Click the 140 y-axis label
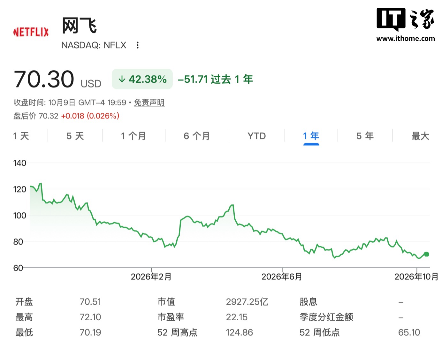Screen dimensions: 442x350 coord(20,163)
